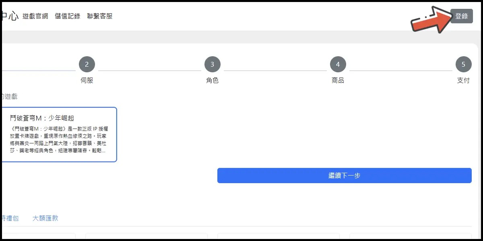Image resolution: width=483 pixels, height=241 pixels.
Task: Switch to the 大額匯款 tab
Action: click(x=45, y=218)
